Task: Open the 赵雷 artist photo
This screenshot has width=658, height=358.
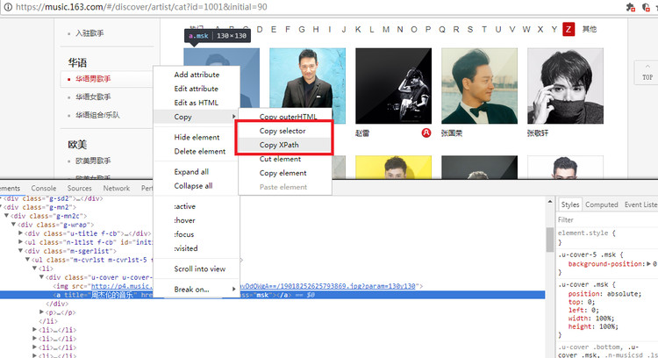Action: (x=393, y=86)
